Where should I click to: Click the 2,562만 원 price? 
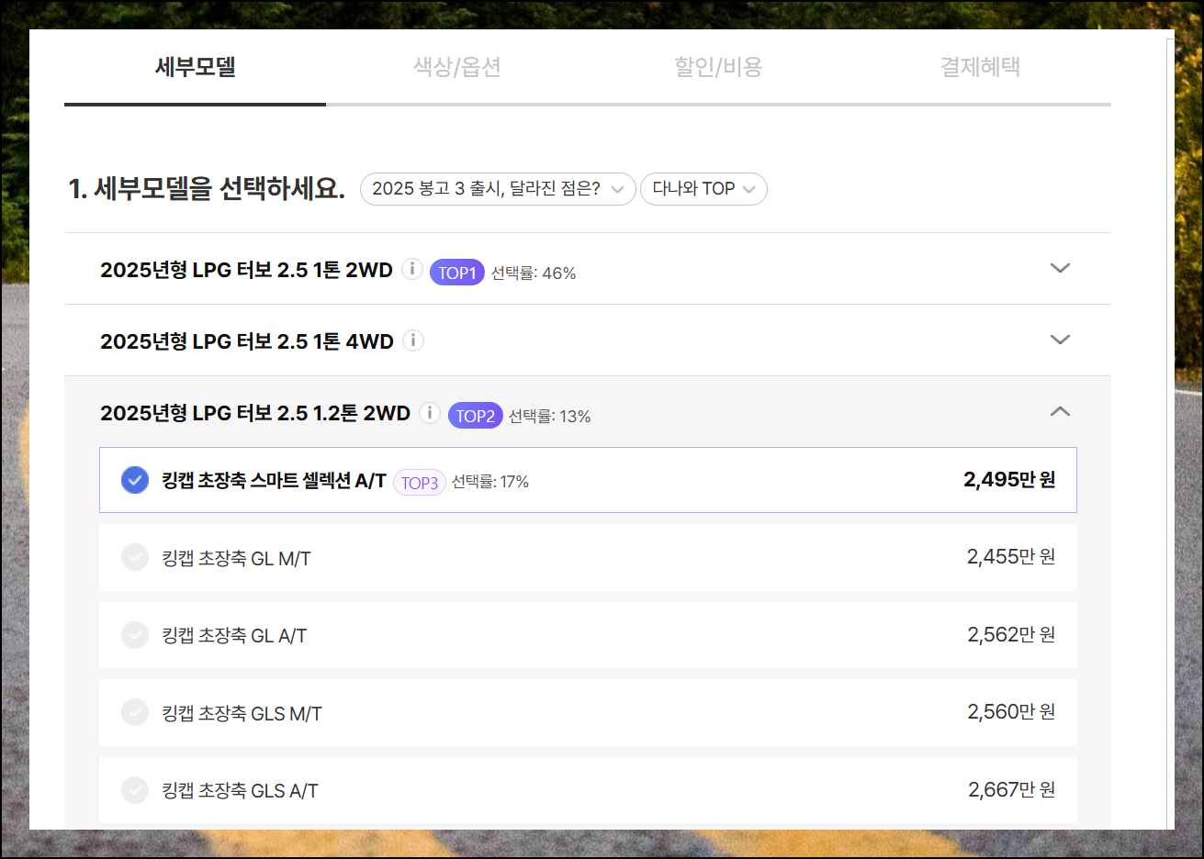(1011, 635)
